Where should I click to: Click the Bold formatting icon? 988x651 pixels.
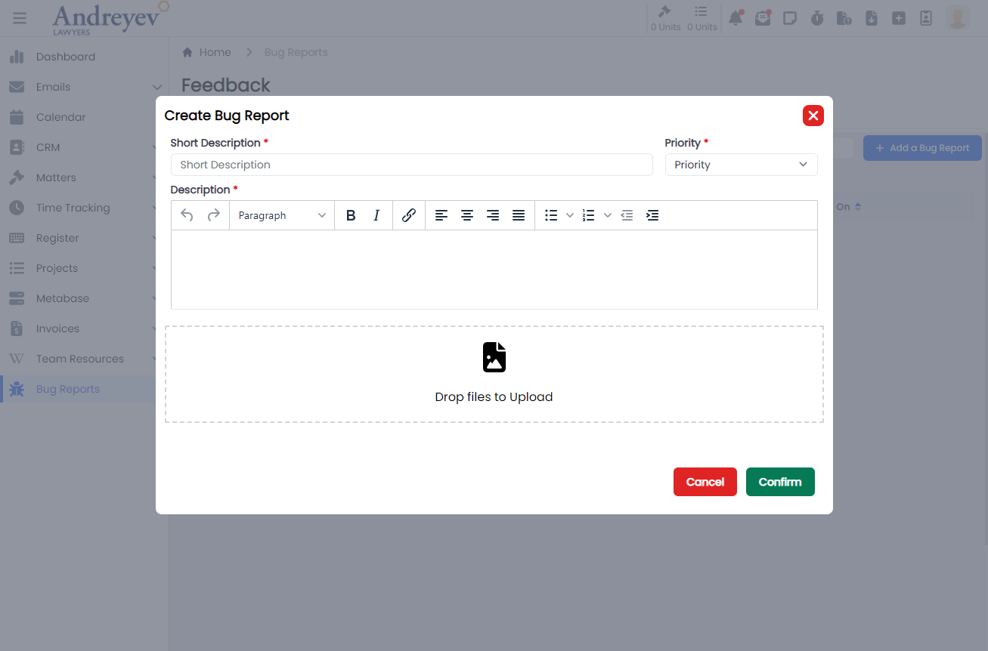pyautogui.click(x=351, y=215)
